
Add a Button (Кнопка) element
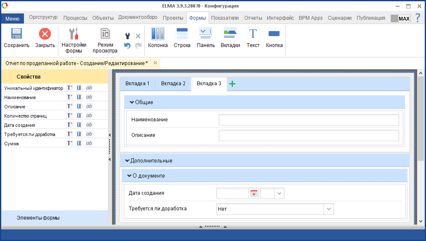(274, 34)
